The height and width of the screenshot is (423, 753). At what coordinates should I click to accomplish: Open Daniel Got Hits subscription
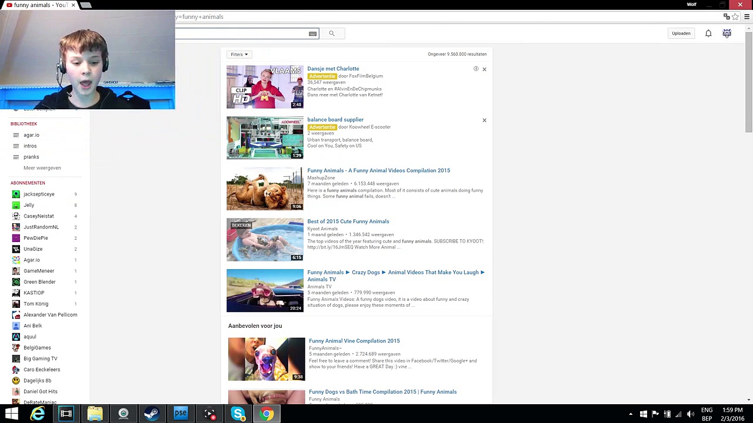(x=41, y=392)
